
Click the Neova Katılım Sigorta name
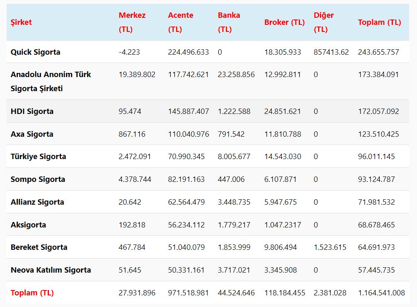[51, 270]
